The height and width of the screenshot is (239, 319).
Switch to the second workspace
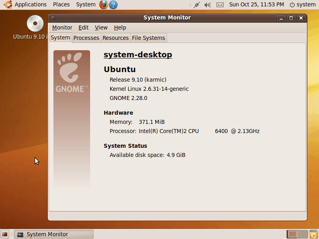[303, 234]
